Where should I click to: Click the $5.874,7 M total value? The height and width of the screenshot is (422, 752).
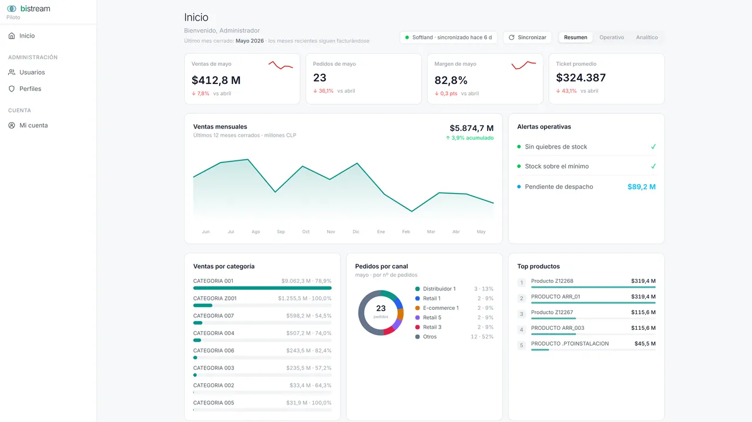click(472, 128)
